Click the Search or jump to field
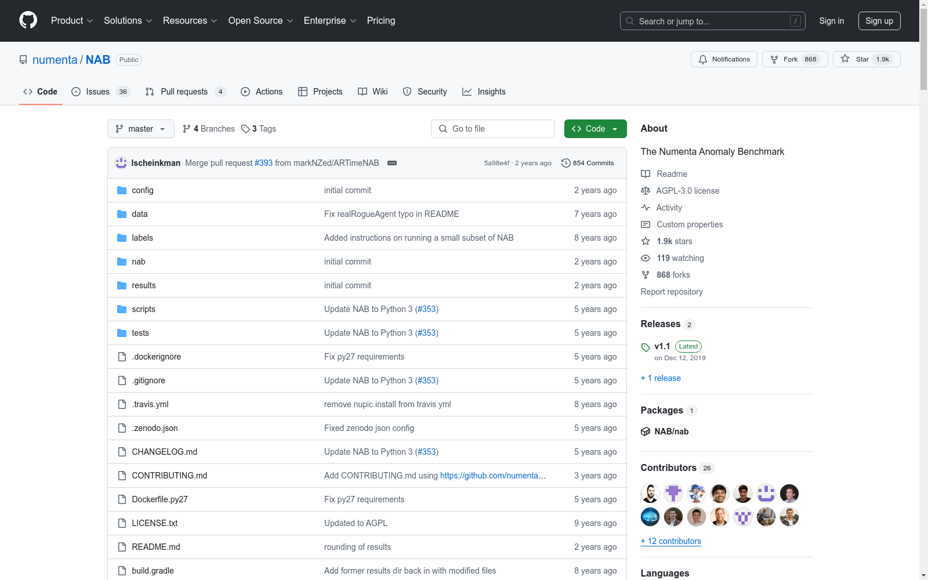The image size is (928, 580). (x=713, y=21)
